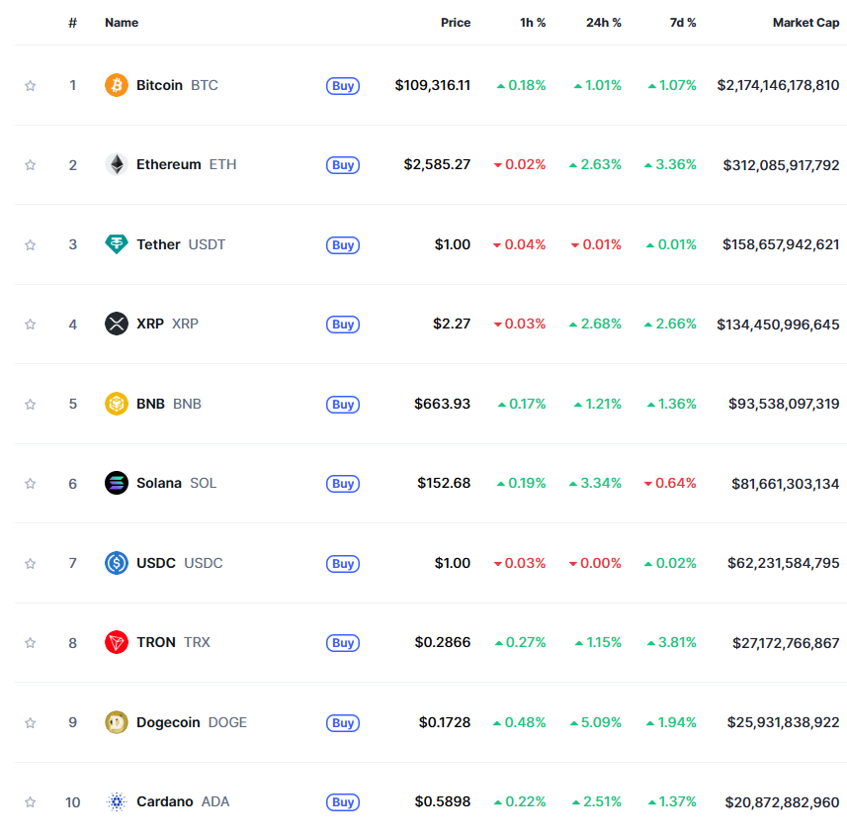Click the Tether logo icon

pyautogui.click(x=117, y=244)
